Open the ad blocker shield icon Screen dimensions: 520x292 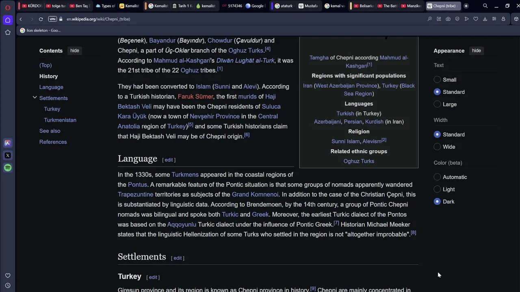coord(457,19)
